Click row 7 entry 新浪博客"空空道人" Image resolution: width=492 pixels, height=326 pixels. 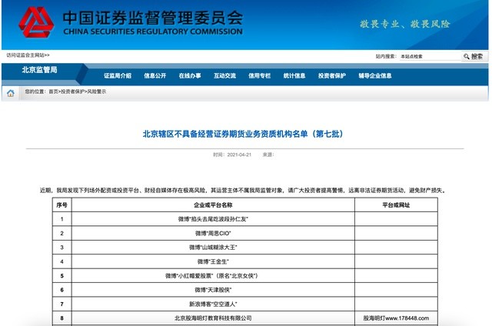(213, 304)
